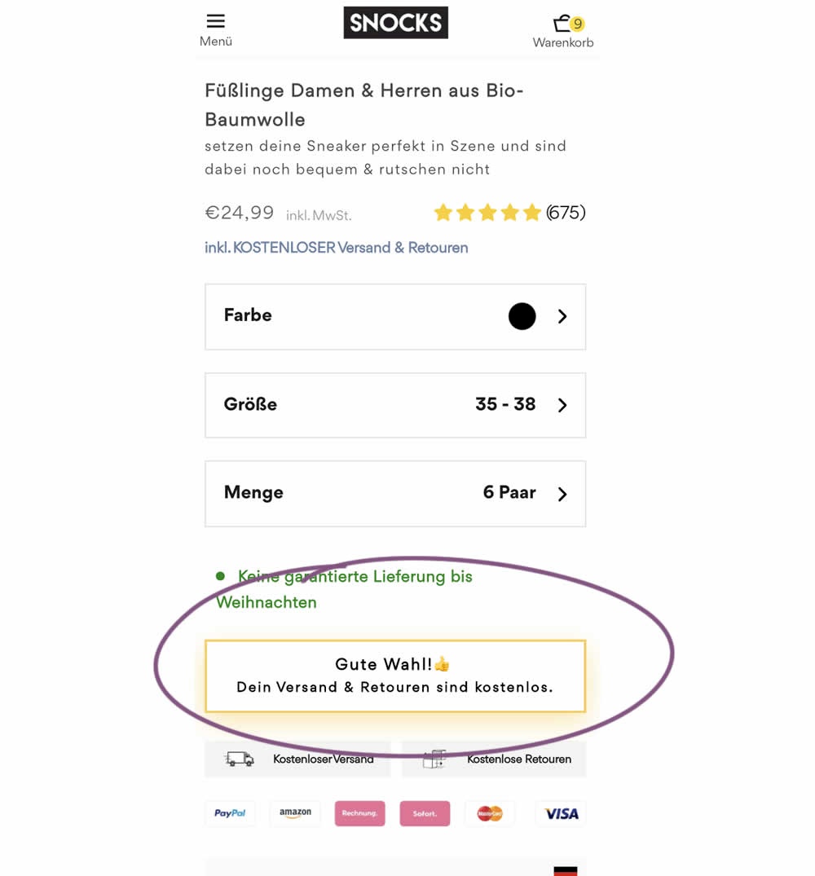The height and width of the screenshot is (876, 815).
Task: Click the Kostenlose Retouren box icon
Action: tap(434, 759)
